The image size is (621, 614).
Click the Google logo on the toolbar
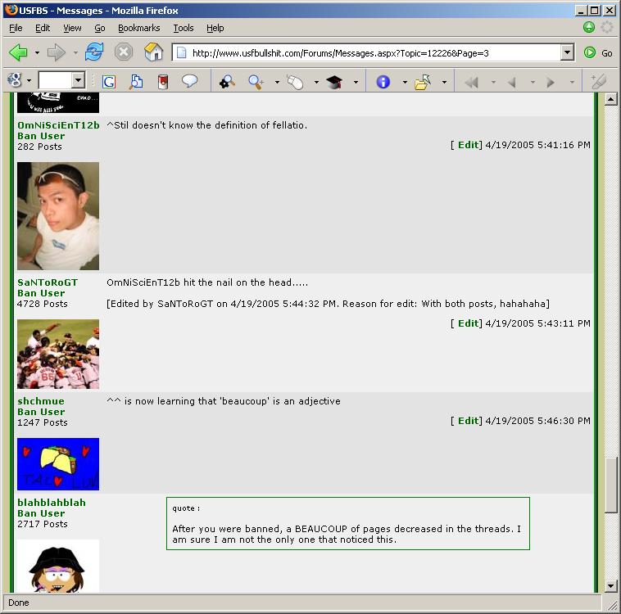15,80
